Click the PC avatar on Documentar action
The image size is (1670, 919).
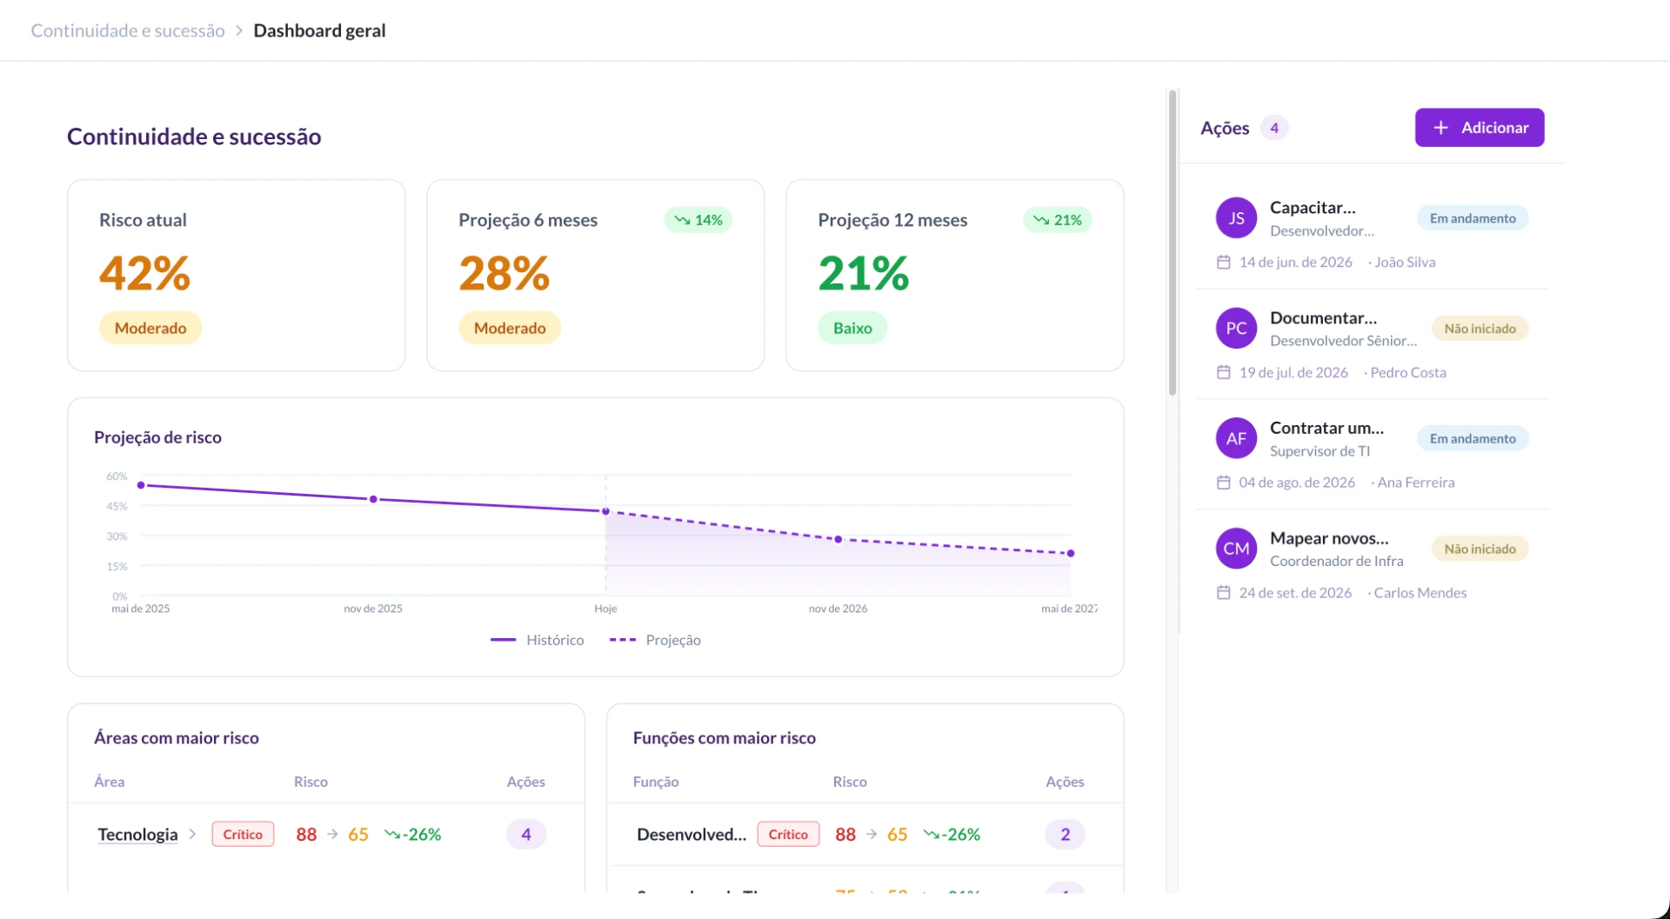point(1236,329)
